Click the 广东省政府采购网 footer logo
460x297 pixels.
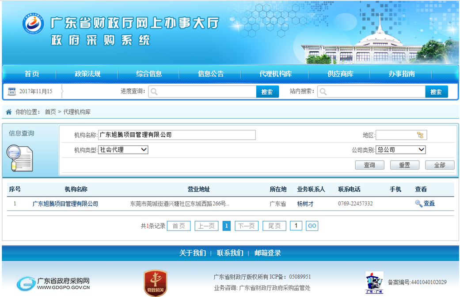pyautogui.click(x=53, y=283)
